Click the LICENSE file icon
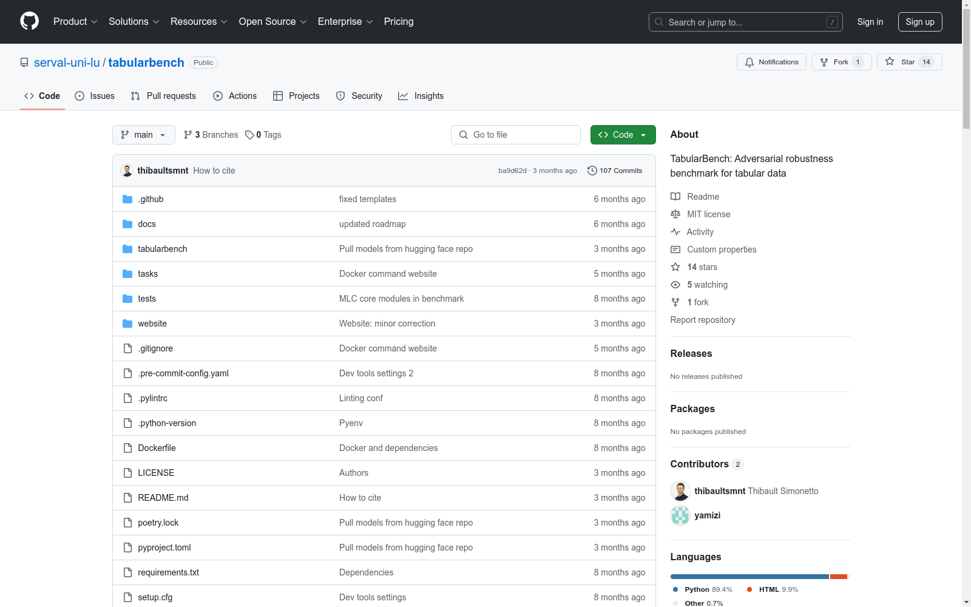 [x=127, y=473]
